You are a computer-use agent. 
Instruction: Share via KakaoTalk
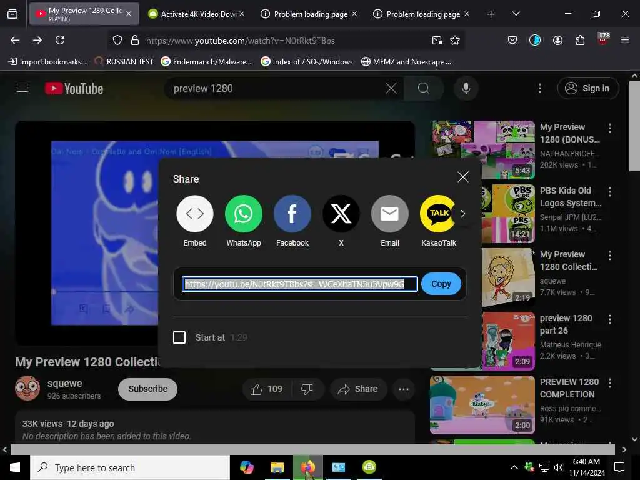coord(438,214)
